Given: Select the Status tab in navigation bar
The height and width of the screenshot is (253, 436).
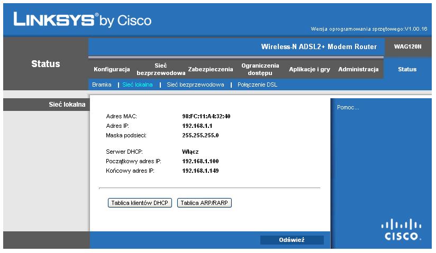Looking at the screenshot, I should tap(407, 69).
